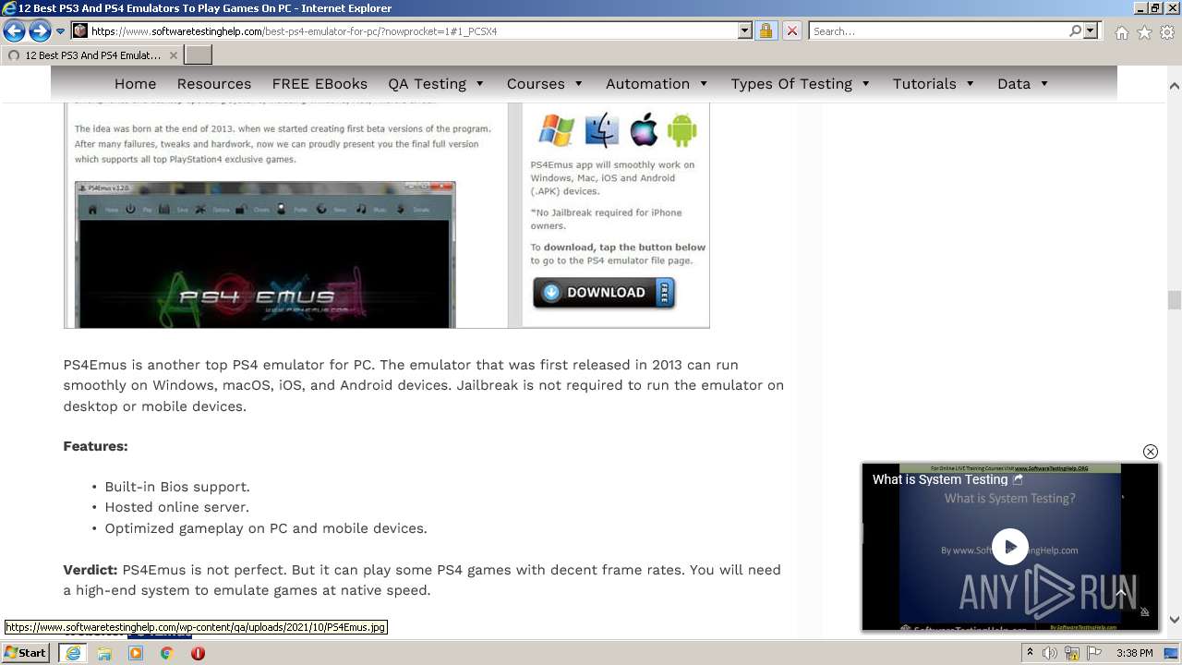Open the recent pages history dropdown

[x=61, y=31]
